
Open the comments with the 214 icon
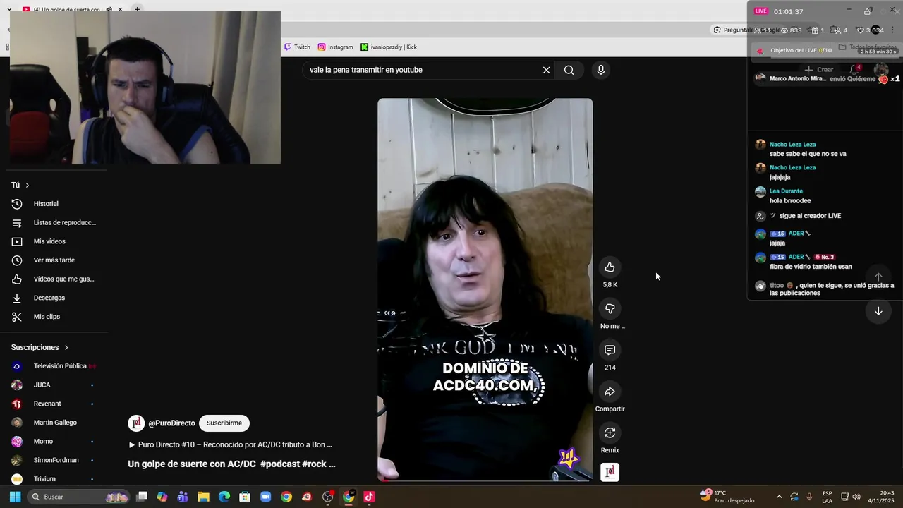[610, 350]
